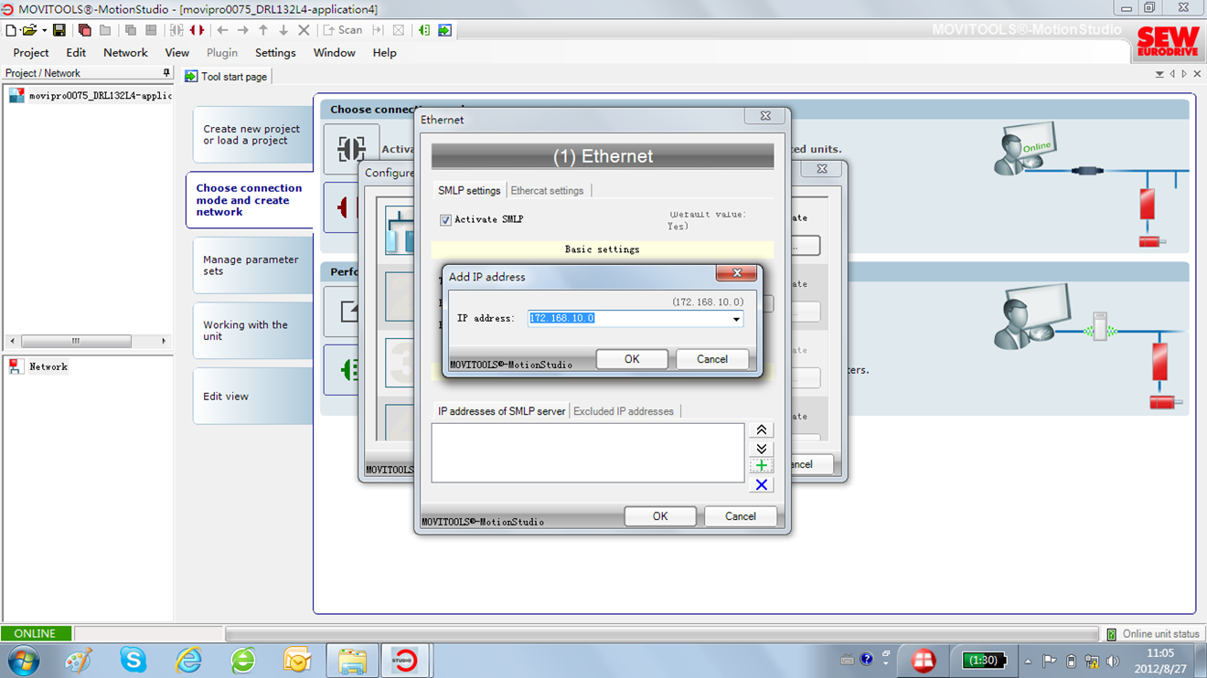Screen dimensions: 1207x678
Task: Click the double-chevron move down icon
Action: (761, 449)
